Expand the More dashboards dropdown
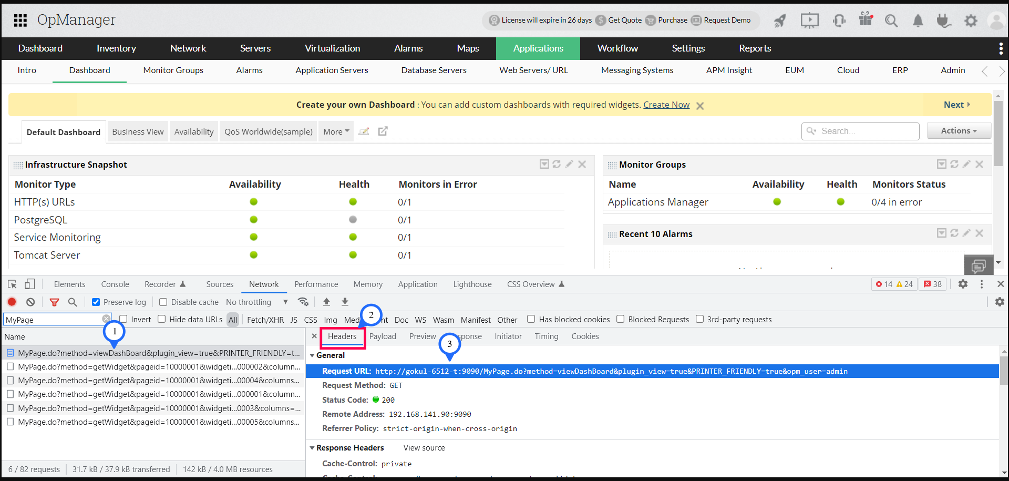Image resolution: width=1009 pixels, height=481 pixels. point(336,132)
